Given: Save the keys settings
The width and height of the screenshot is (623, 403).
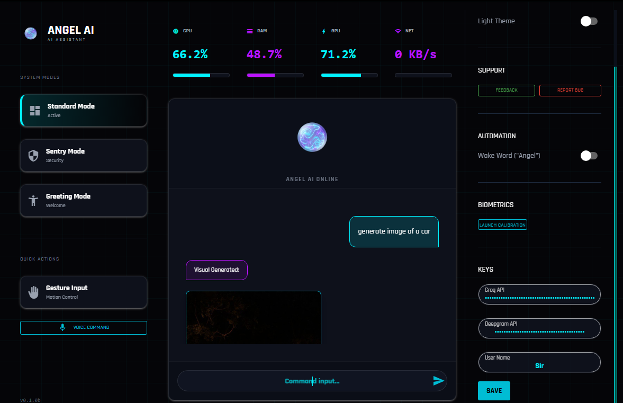Looking at the screenshot, I should (494, 391).
